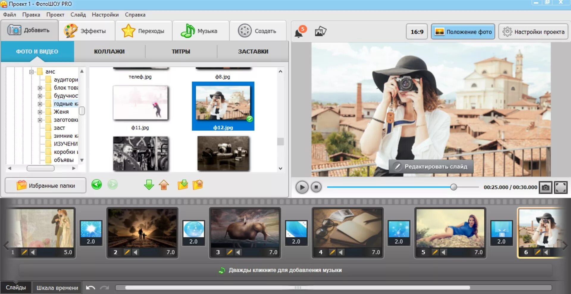Undo last action arrow
This screenshot has height=294, width=571.
(90, 288)
